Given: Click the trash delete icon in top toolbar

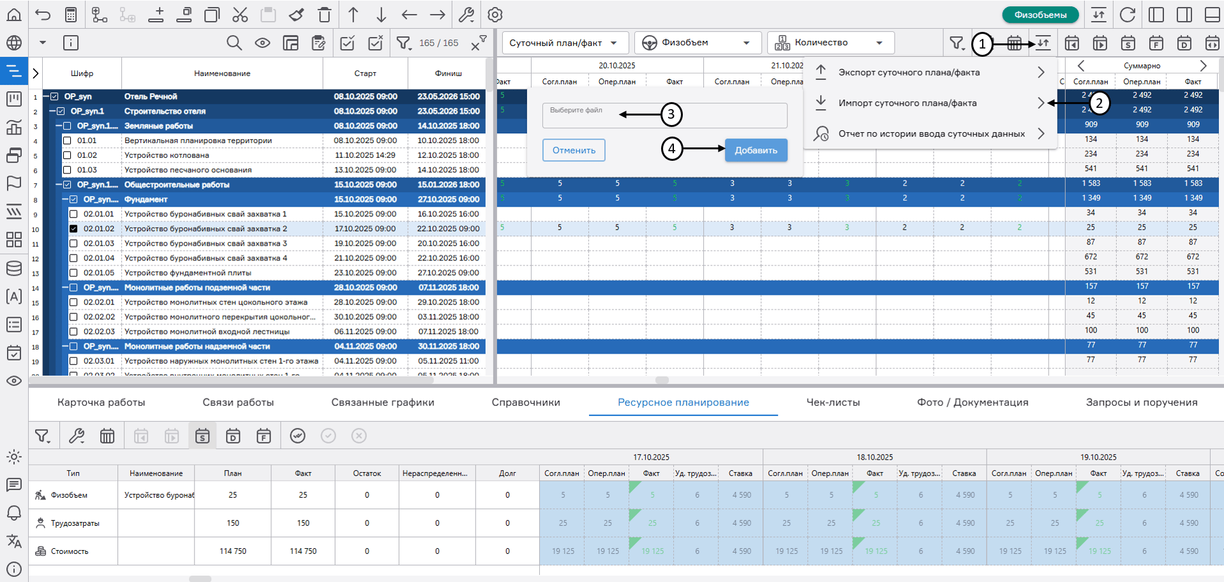Looking at the screenshot, I should click(x=324, y=15).
